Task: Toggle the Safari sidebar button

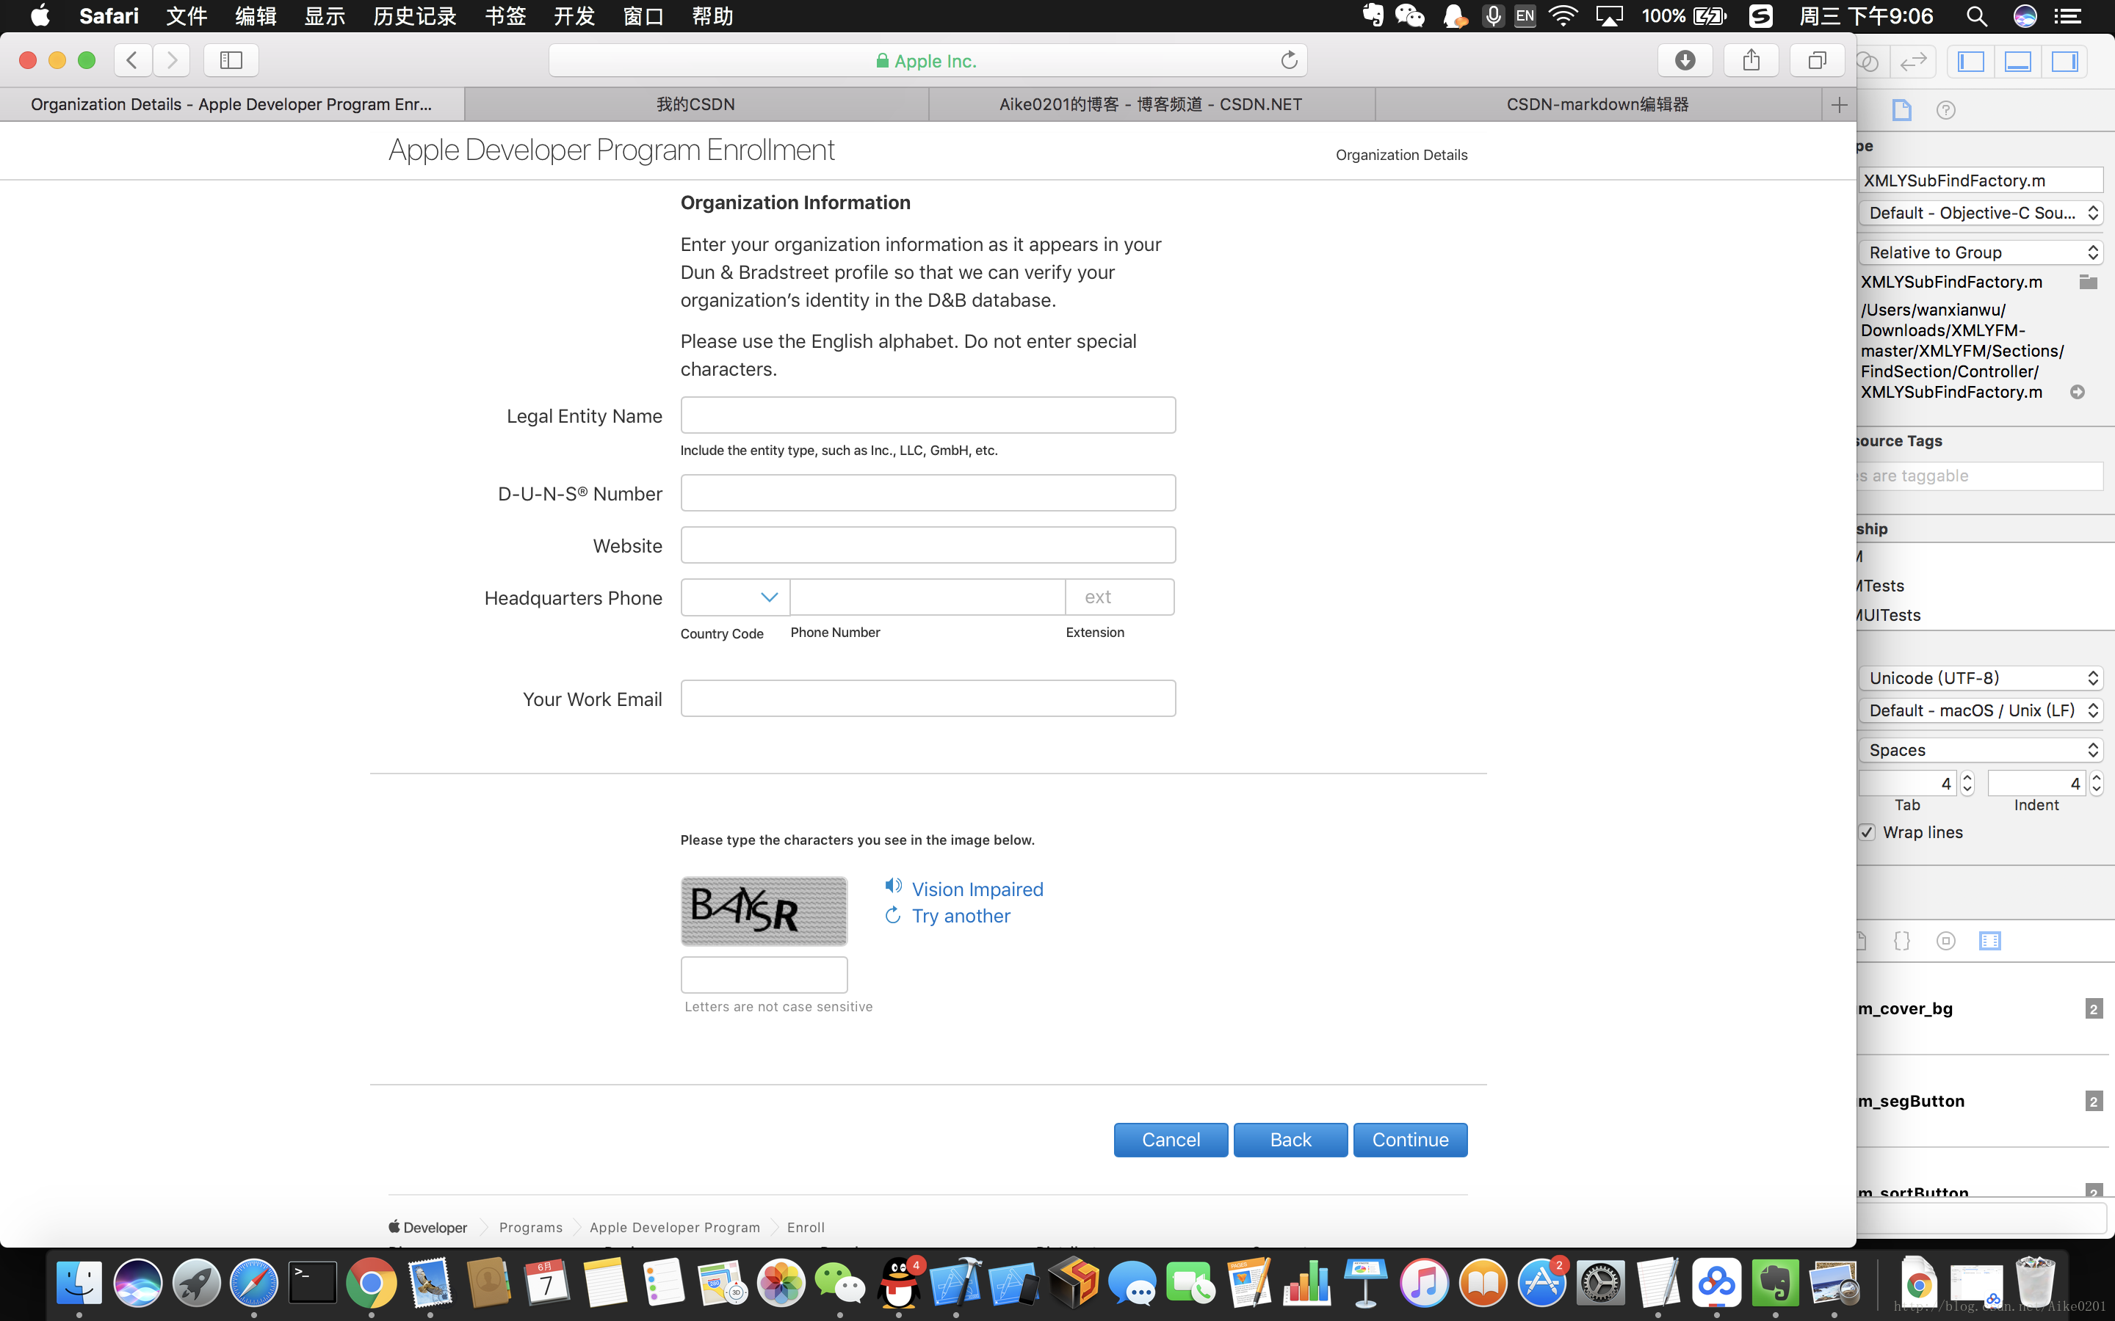Action: [231, 60]
